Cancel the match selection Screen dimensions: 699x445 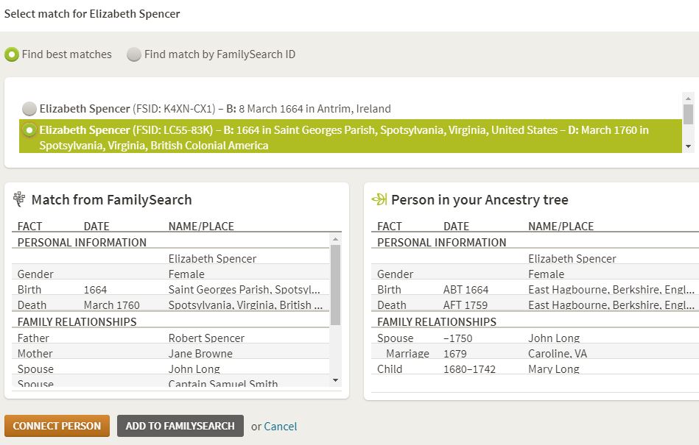pyautogui.click(x=280, y=427)
